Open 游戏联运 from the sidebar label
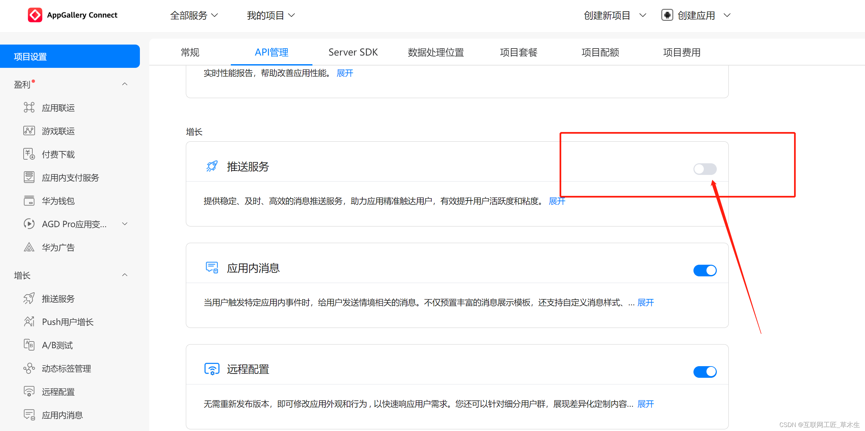This screenshot has width=865, height=431. click(x=58, y=131)
